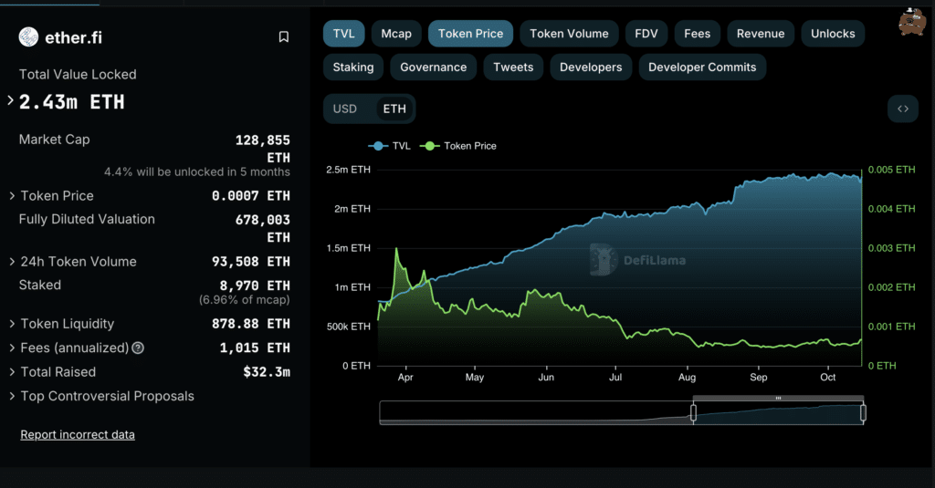Click the right handle of range slider

pyautogui.click(x=863, y=412)
